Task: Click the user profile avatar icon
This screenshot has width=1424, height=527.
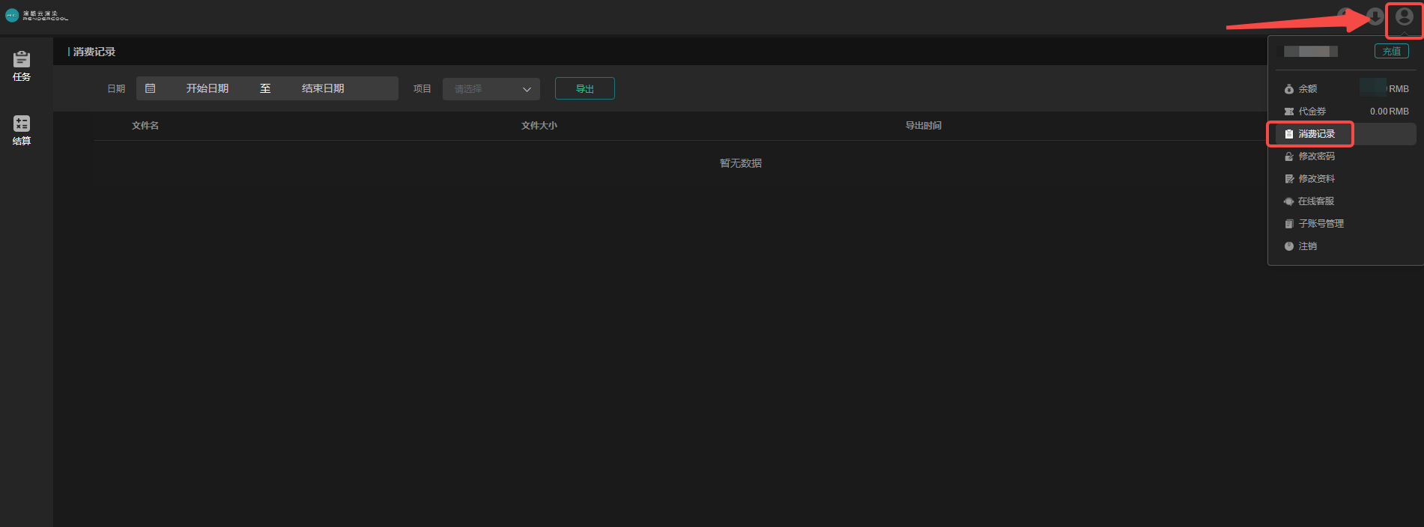Action: (x=1404, y=17)
